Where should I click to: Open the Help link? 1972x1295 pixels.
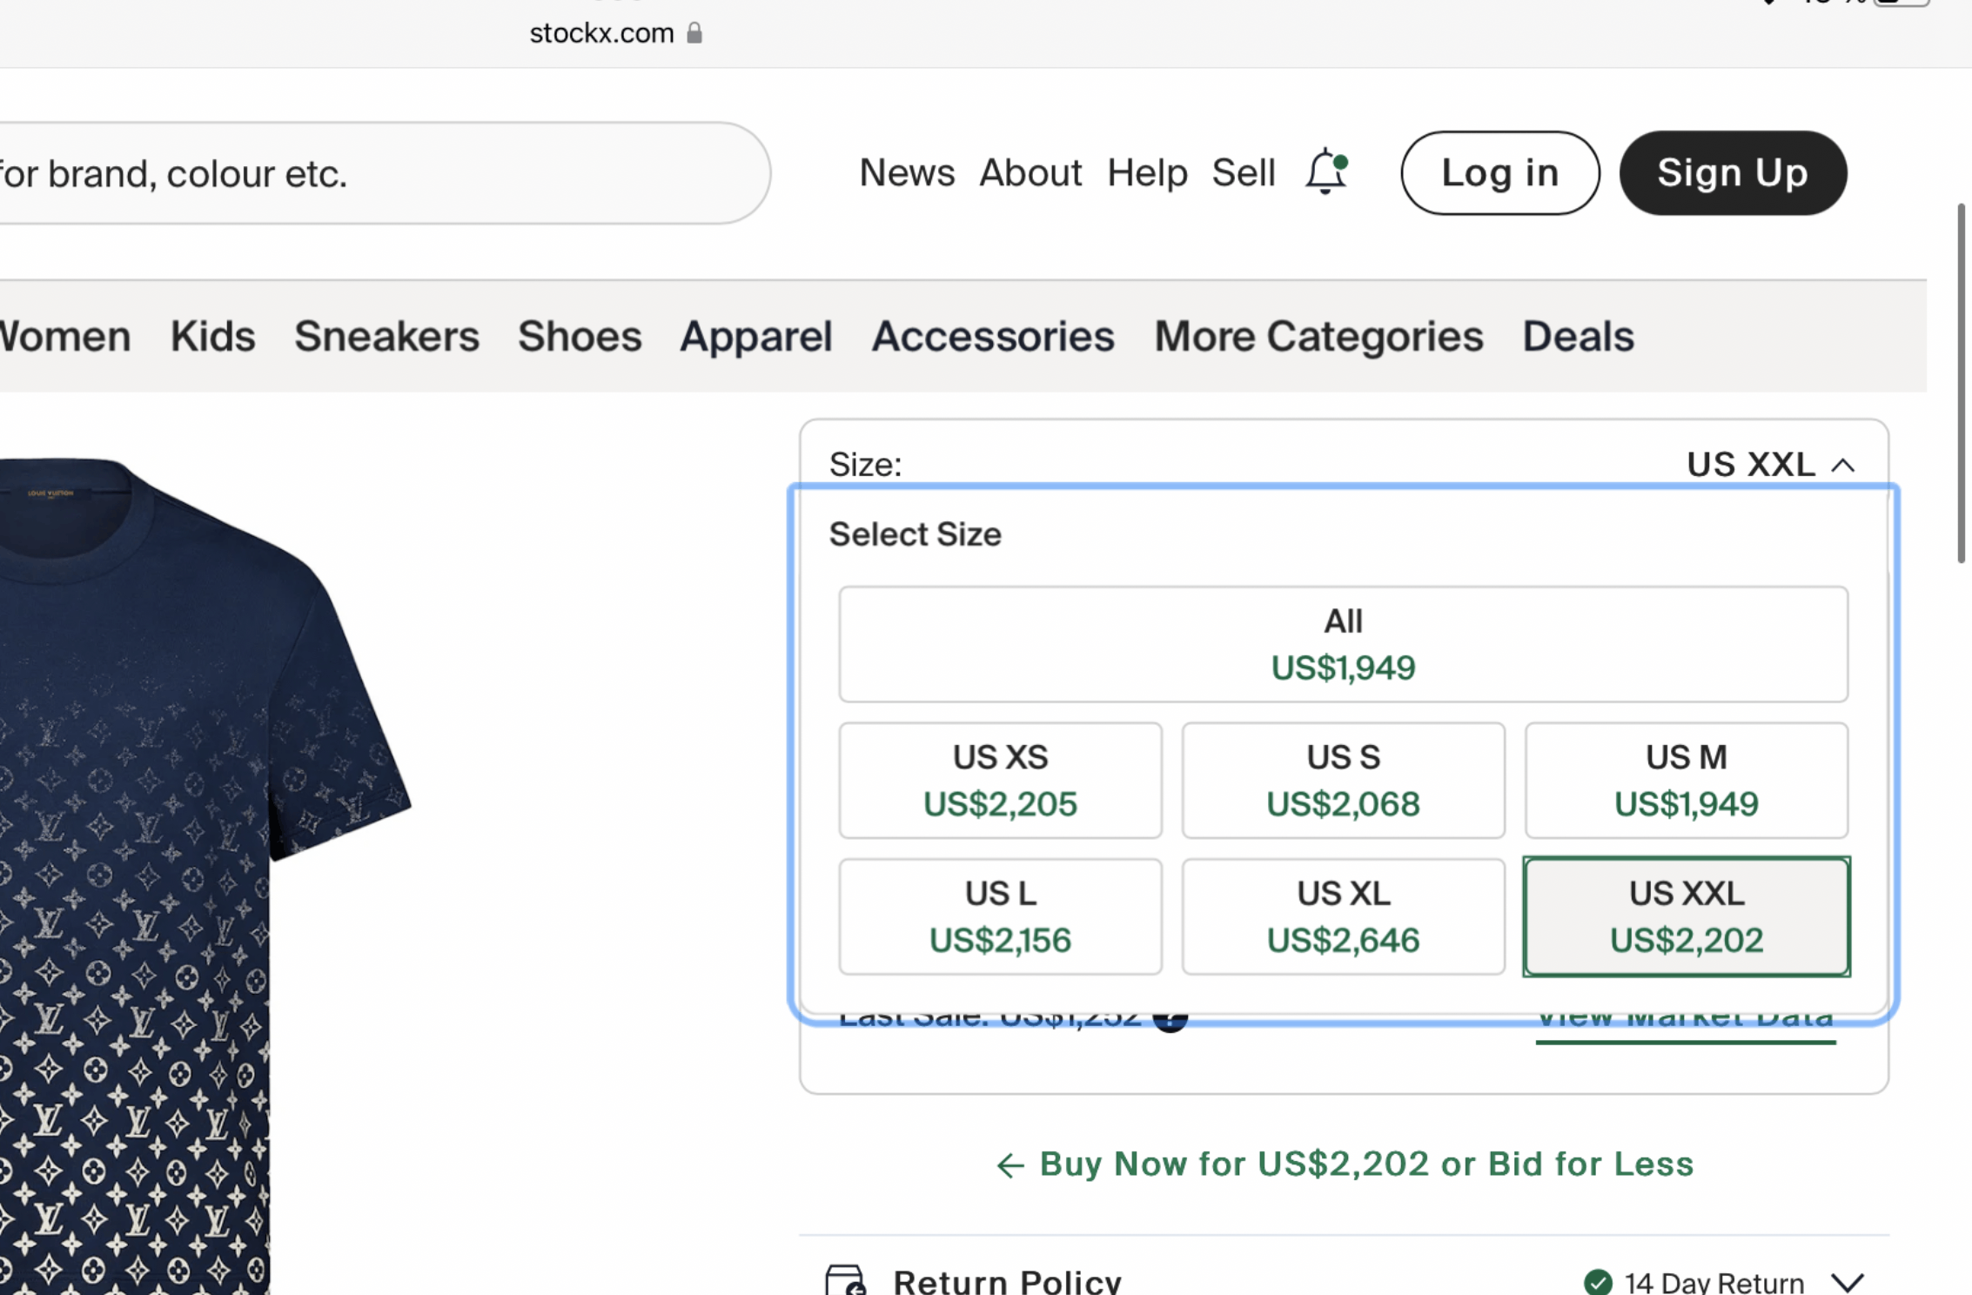click(x=1147, y=172)
